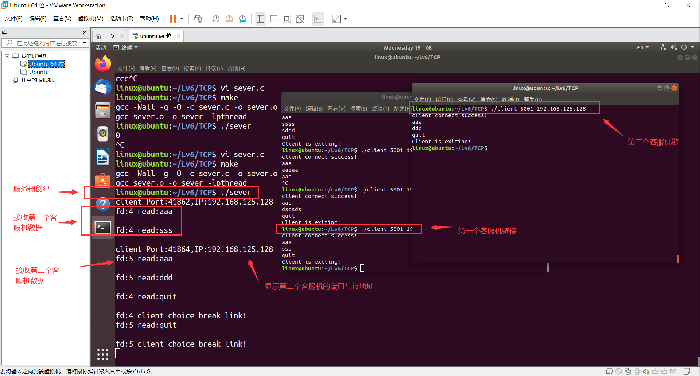
Task: Toggle the library sidebar panel
Action: (260, 19)
